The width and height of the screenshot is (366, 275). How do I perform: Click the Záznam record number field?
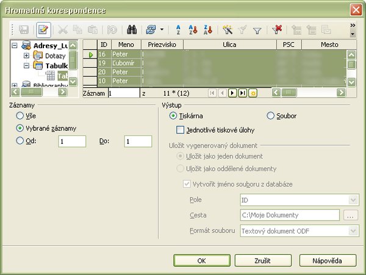124,93
